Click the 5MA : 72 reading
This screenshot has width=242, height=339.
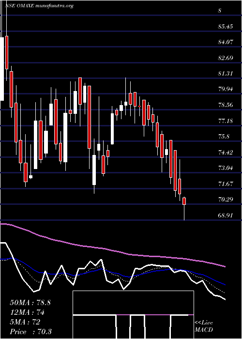click(25, 322)
